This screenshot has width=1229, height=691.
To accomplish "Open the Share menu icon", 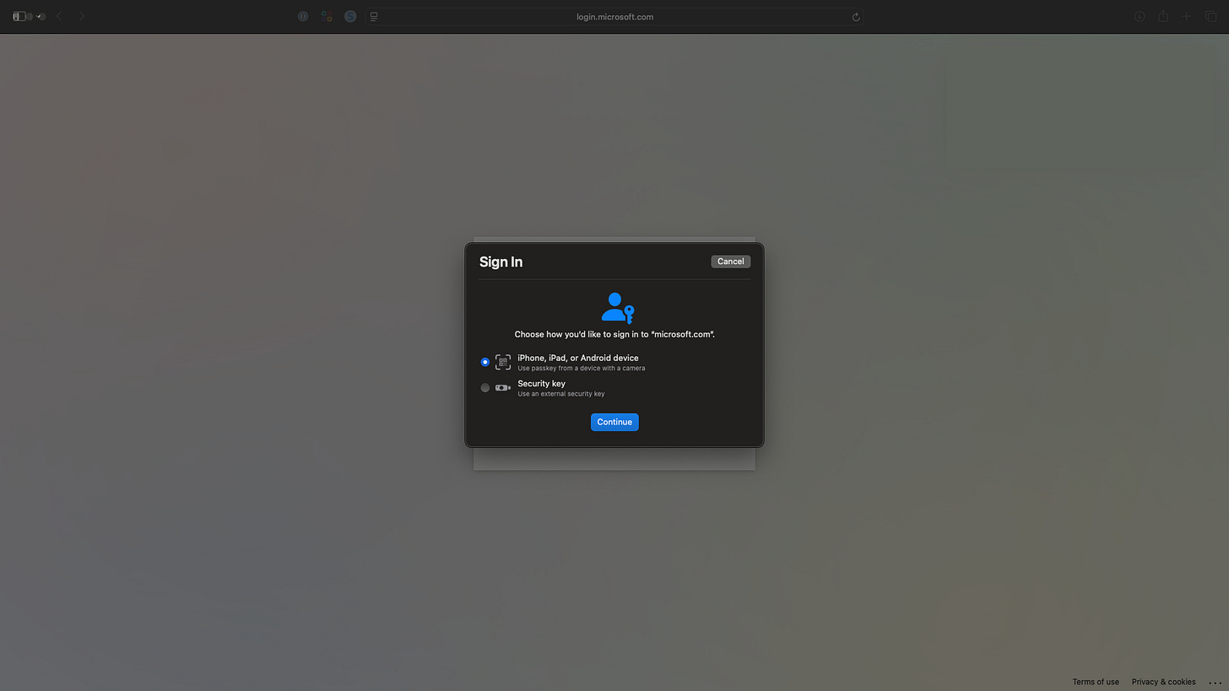I will (1163, 16).
